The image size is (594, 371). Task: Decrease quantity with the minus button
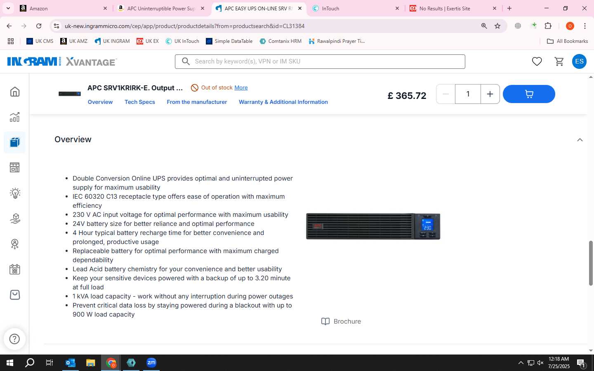click(x=445, y=94)
